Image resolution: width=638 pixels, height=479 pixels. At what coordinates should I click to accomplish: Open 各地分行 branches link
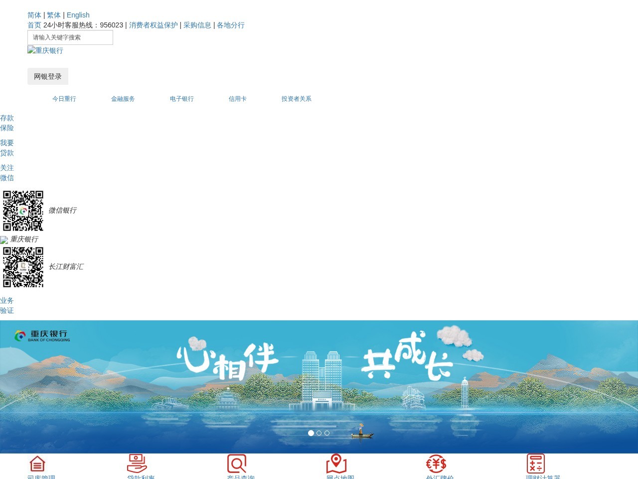(x=231, y=25)
